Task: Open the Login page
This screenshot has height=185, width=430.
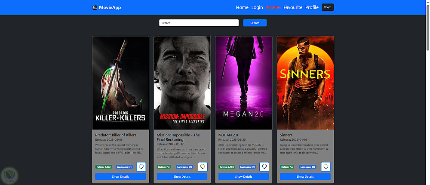Action: coord(257,7)
